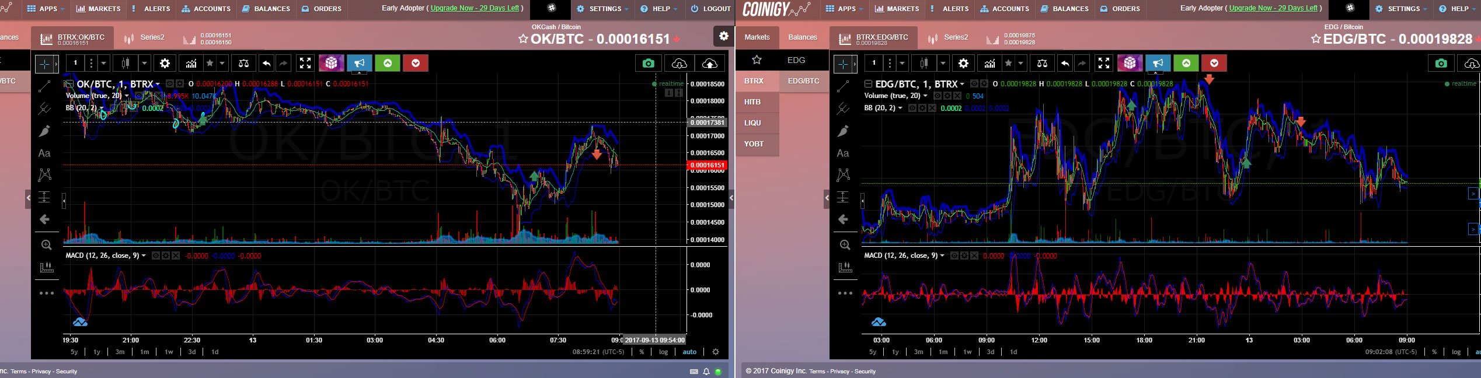Viewport: 1481px width, 378px height.
Task: Click cloud download icon in OK/BTC chart
Action: pos(679,63)
